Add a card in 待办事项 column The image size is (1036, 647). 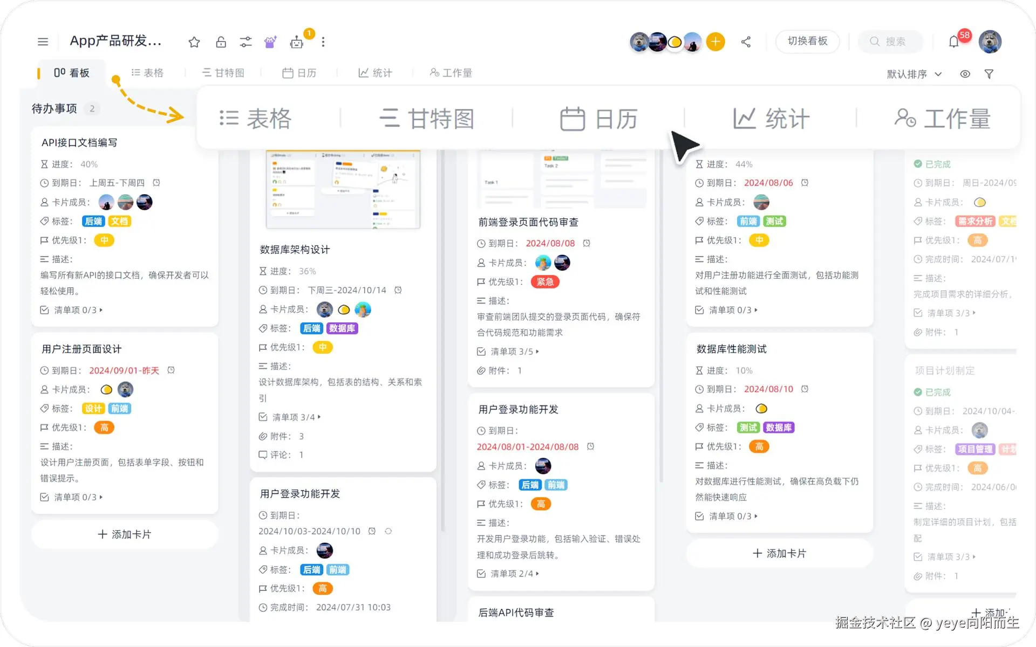pos(125,534)
